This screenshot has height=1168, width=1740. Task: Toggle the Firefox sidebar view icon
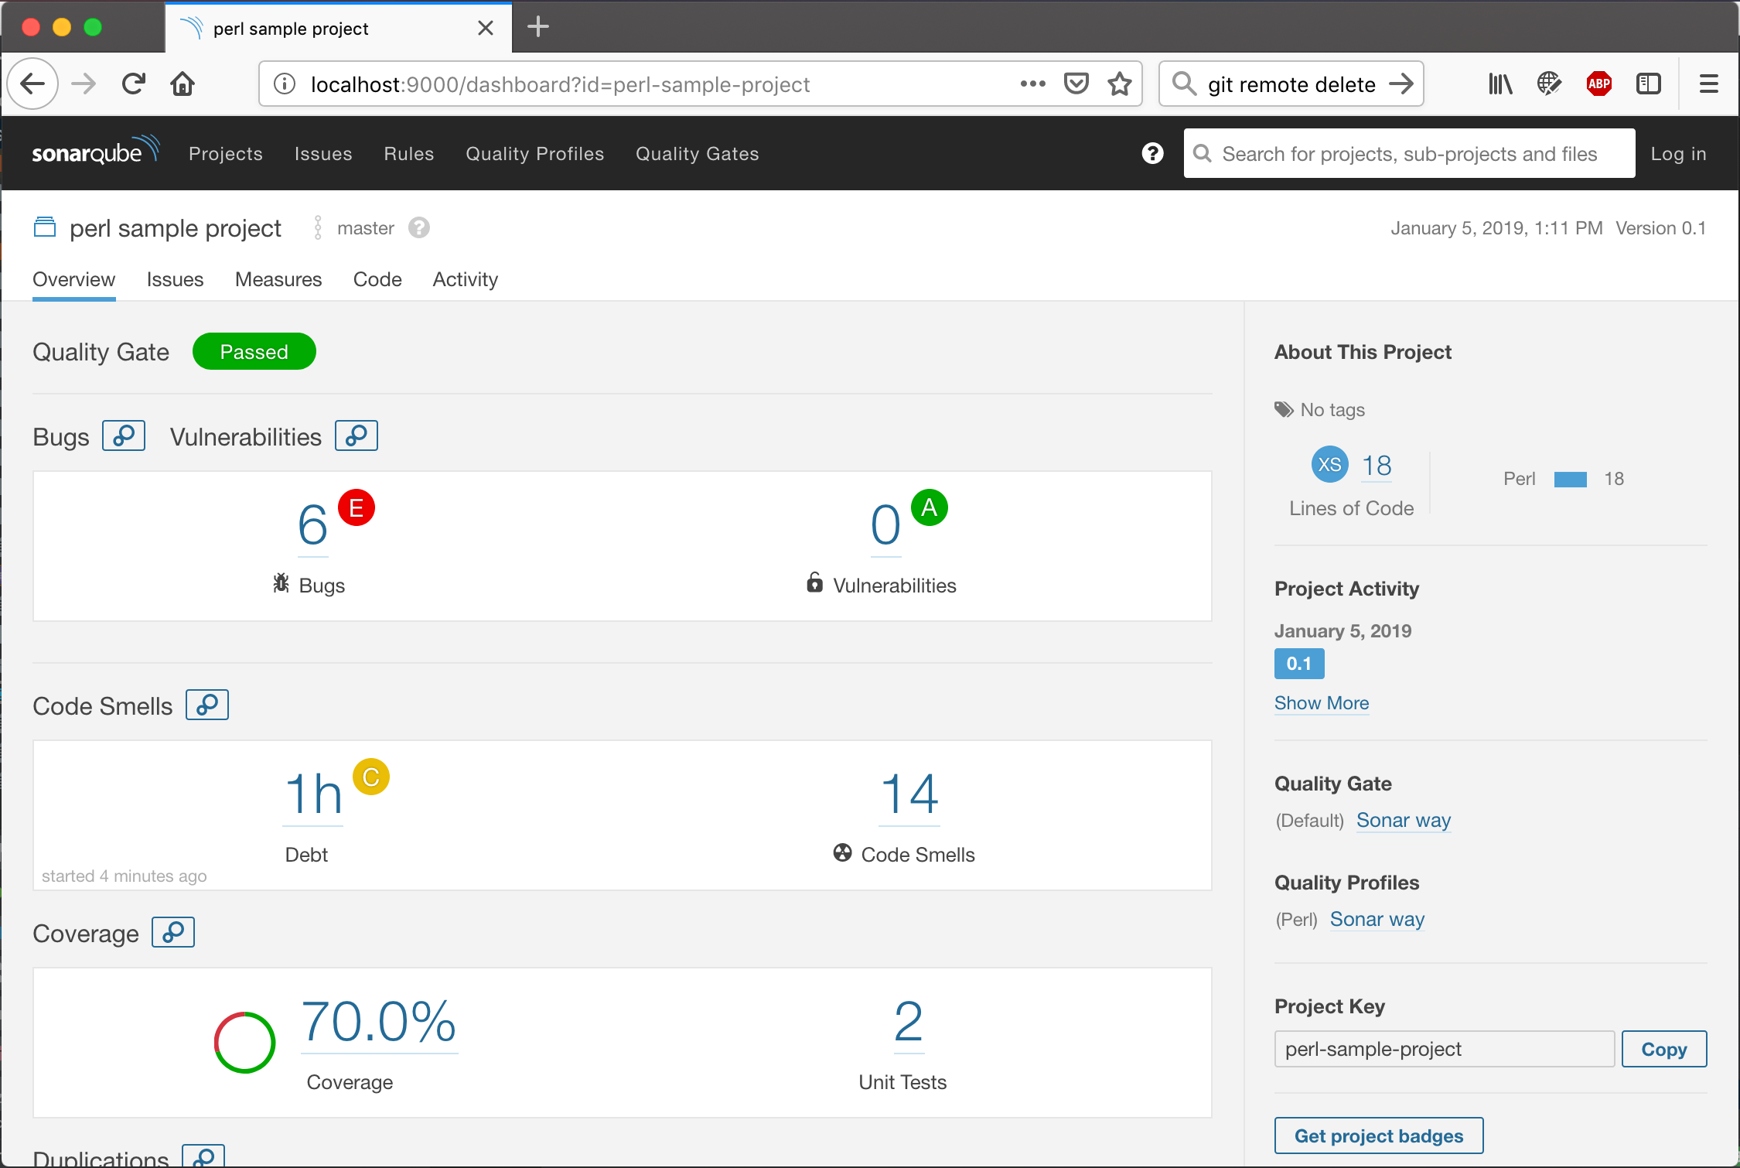click(1648, 84)
